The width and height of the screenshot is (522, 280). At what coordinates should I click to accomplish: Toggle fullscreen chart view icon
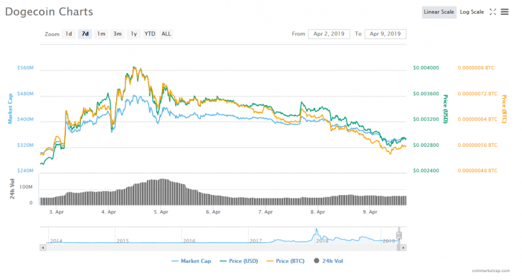(x=493, y=12)
